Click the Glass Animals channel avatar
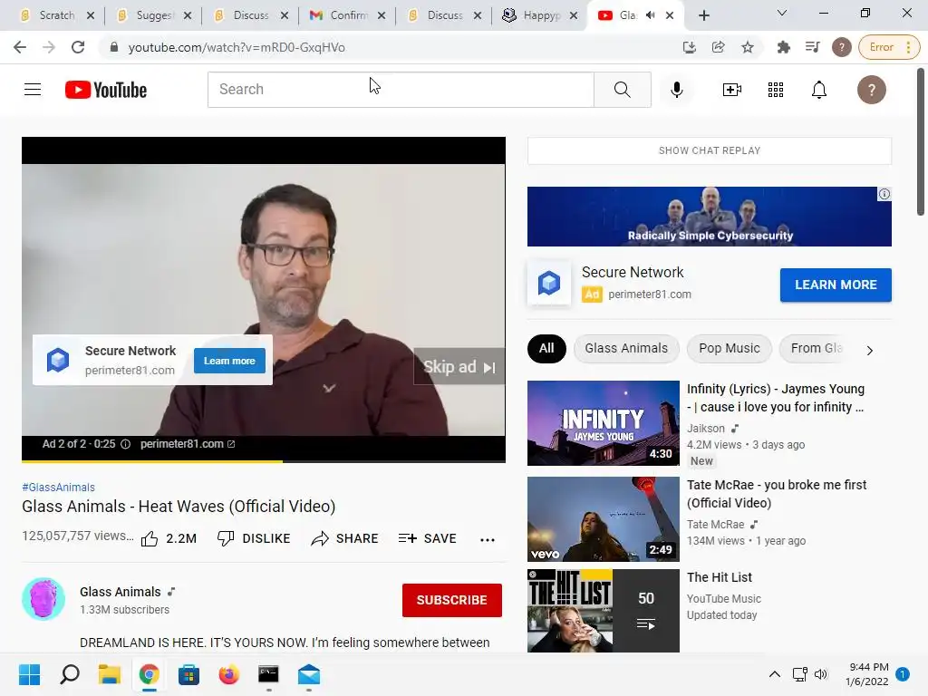Image resolution: width=928 pixels, height=696 pixels. pos(43,599)
